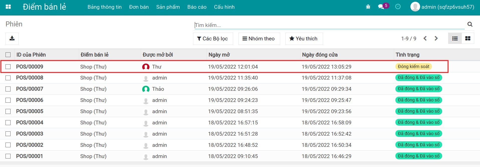Click the magnifier search icon
The height and width of the screenshot is (167, 480).
coord(470,24)
